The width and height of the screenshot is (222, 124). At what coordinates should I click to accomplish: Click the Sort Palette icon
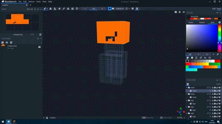coord(201,58)
